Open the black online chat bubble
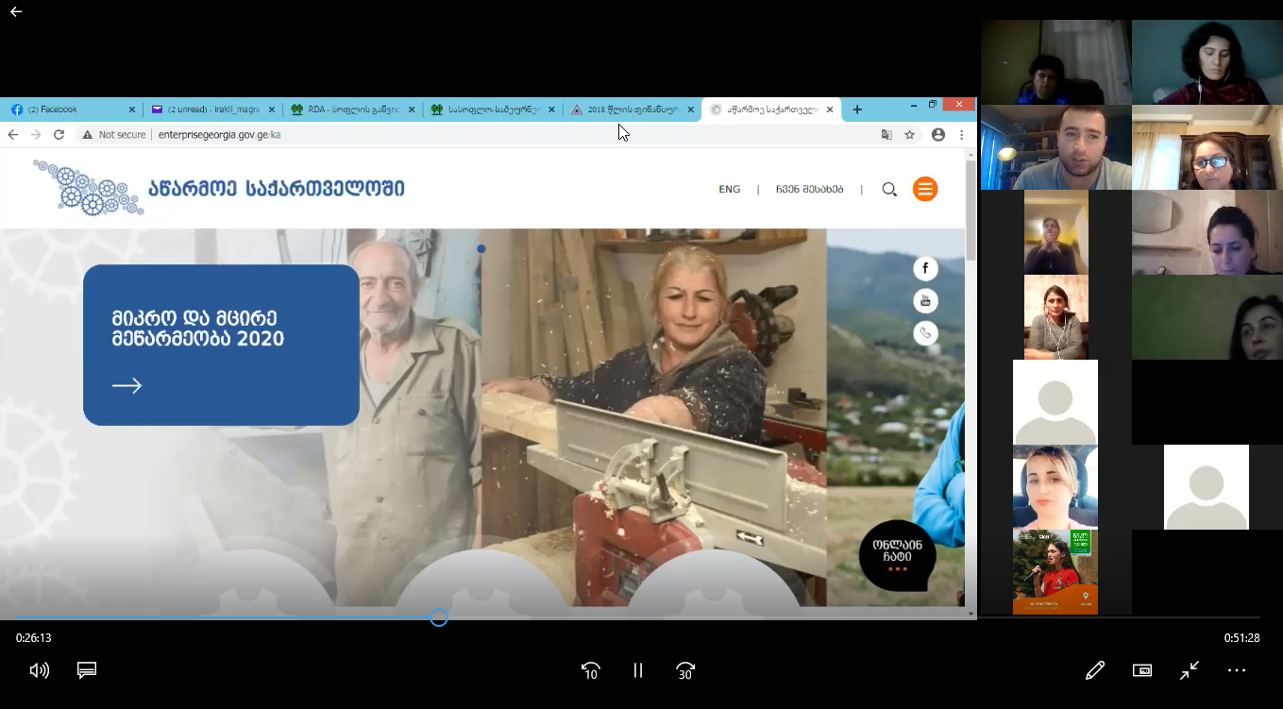The image size is (1283, 709). (897, 556)
